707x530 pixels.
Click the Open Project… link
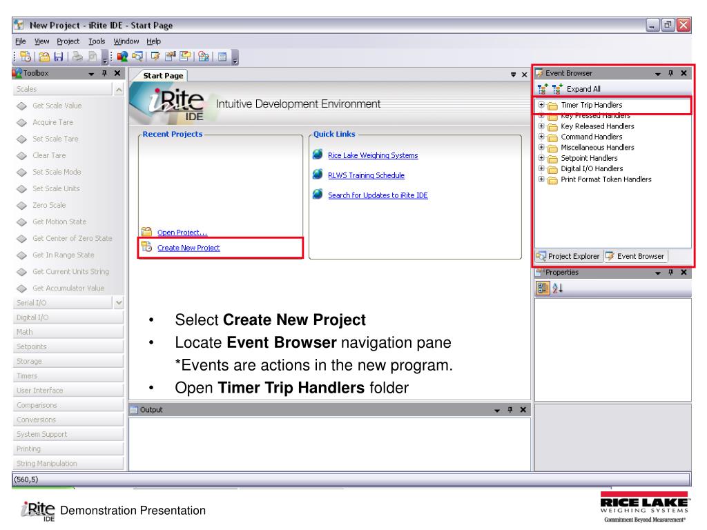(x=182, y=232)
